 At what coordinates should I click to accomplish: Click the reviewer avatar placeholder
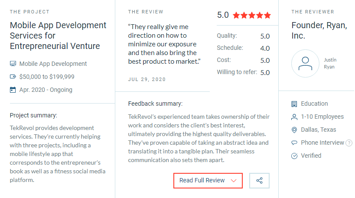(x=305, y=64)
